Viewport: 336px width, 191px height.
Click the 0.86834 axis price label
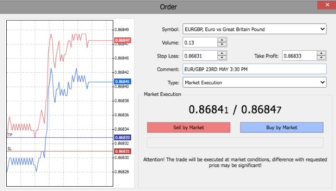point(122,129)
